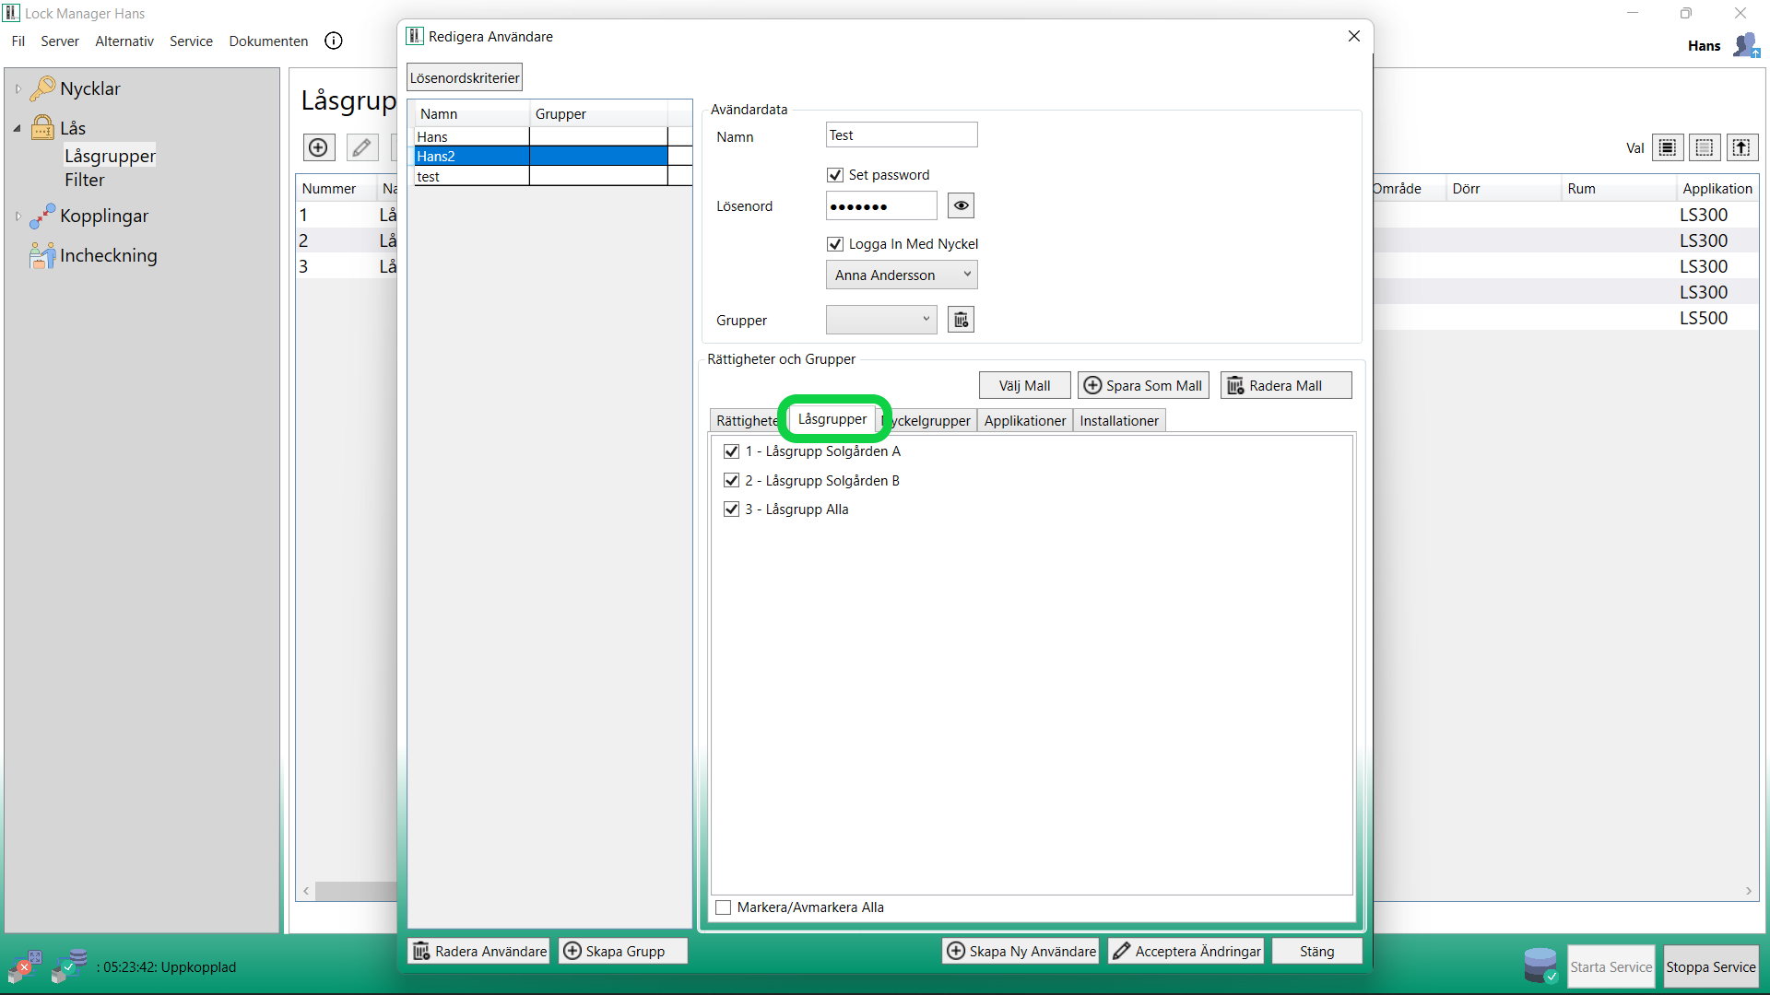The image size is (1770, 995).
Task: Expand the Kopplingar tree node
Action: tap(18, 216)
